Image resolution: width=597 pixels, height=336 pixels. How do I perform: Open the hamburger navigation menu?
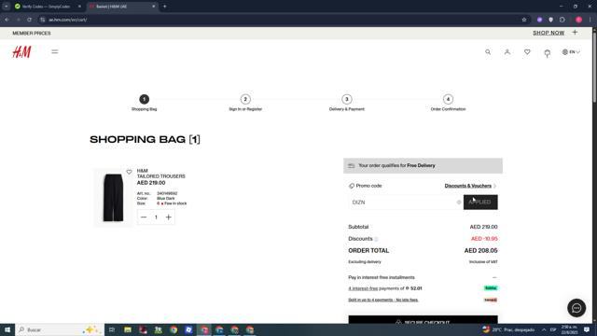[55, 52]
